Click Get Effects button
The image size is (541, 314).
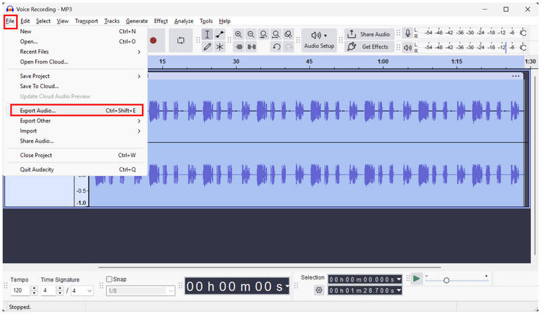tap(369, 47)
